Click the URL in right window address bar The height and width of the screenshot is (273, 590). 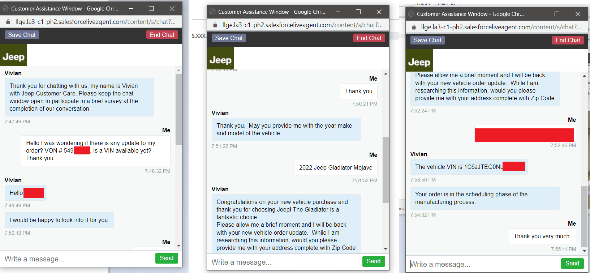tap(501, 27)
